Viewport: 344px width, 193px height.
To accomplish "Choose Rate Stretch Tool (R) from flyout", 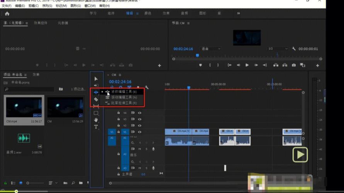I will point(122,103).
